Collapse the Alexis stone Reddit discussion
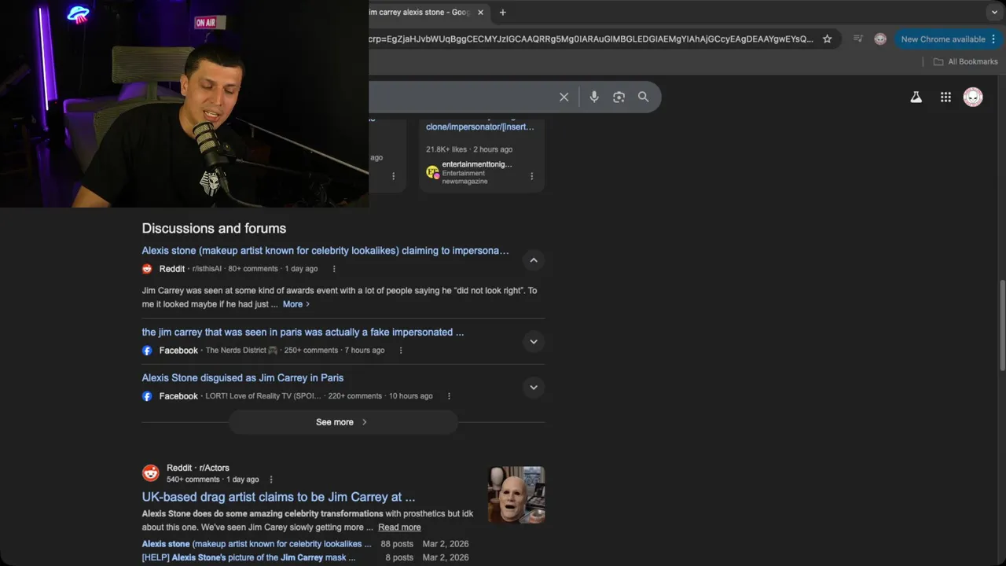The height and width of the screenshot is (566, 1006). [x=534, y=260]
